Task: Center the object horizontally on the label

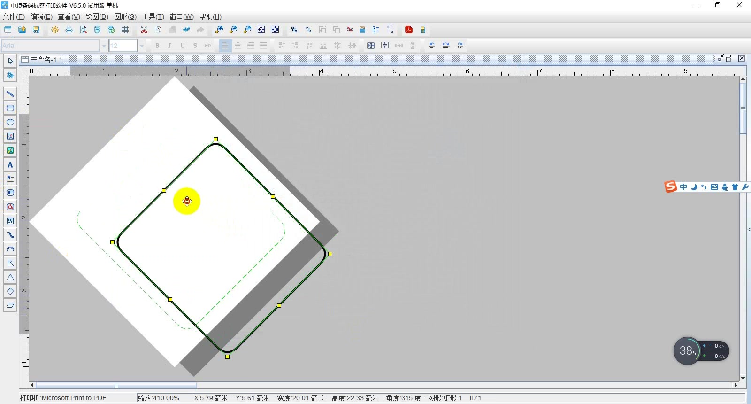Action: click(x=371, y=46)
